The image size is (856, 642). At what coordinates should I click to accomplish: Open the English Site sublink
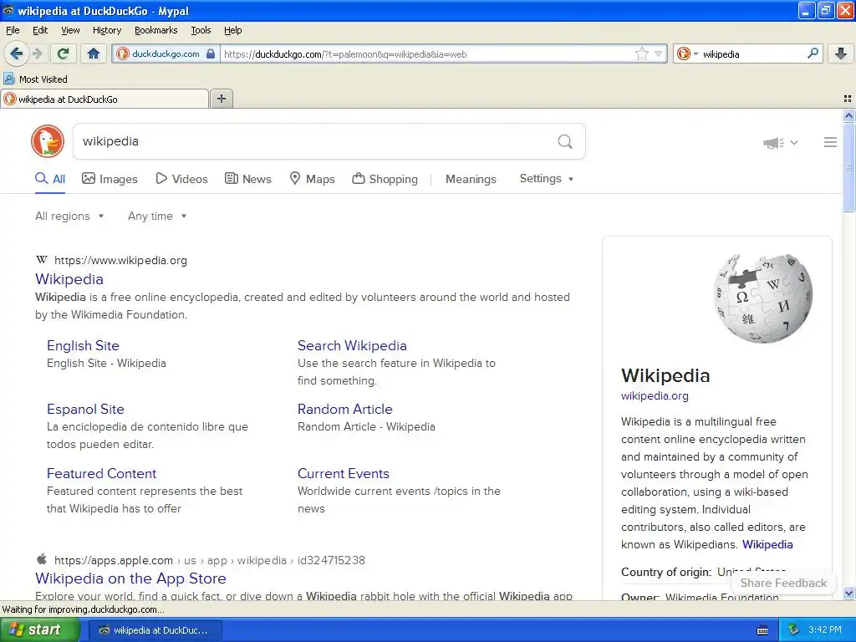click(83, 345)
